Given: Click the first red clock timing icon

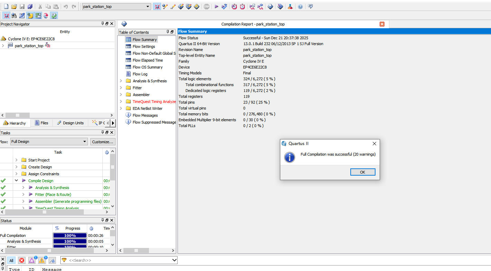Looking at the screenshot, I should pos(234,7).
